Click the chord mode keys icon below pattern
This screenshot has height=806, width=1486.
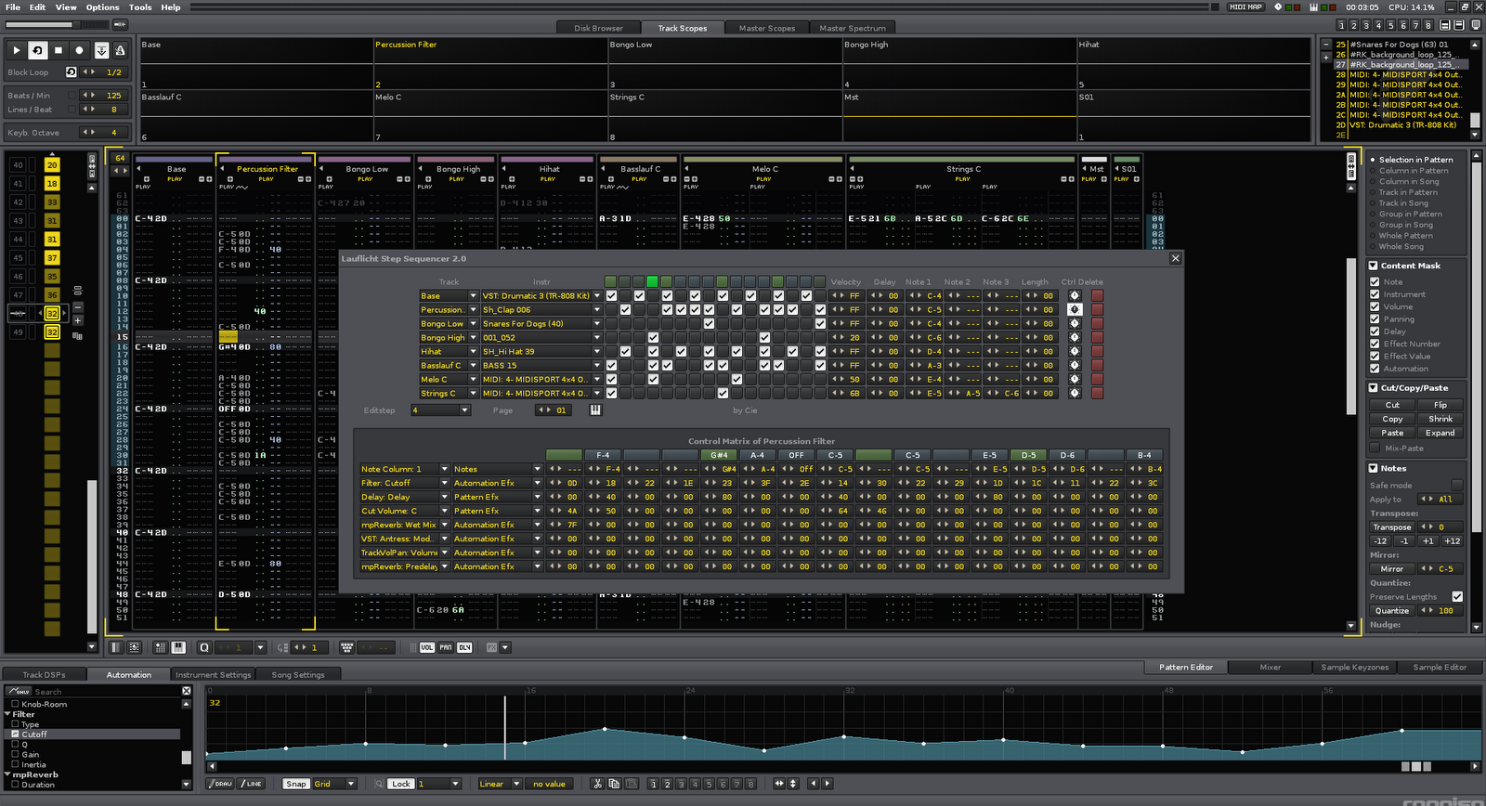pos(347,647)
